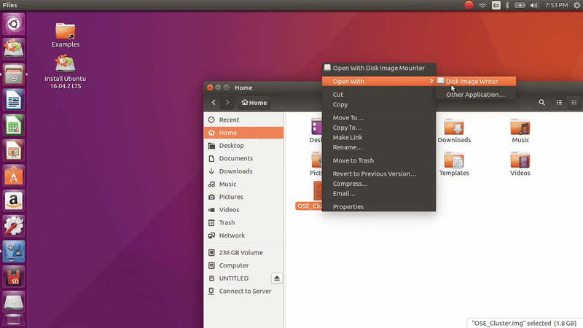The height and width of the screenshot is (328, 583).
Task: Select Downloads folder in file pane
Action: pos(454,131)
